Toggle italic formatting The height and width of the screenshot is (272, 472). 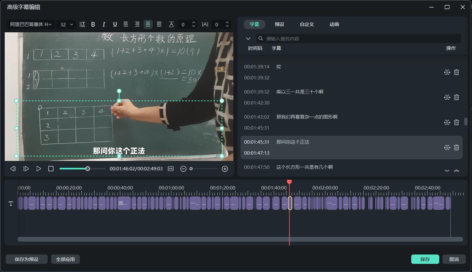pos(104,24)
